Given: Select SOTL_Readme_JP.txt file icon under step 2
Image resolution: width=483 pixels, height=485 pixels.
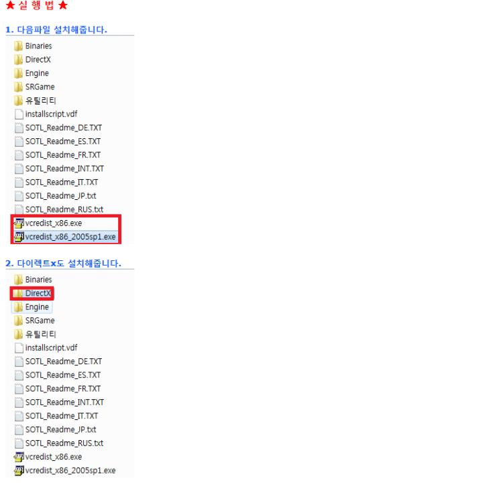Looking at the screenshot, I should point(19,429).
